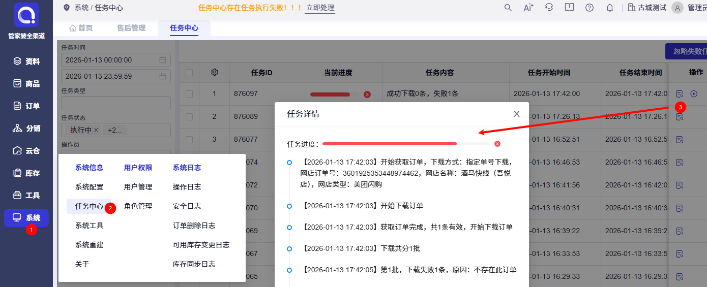Image resolution: width=707 pixels, height=287 pixels.
Task: Open 安全日志 from system menu
Action: pyautogui.click(x=187, y=206)
